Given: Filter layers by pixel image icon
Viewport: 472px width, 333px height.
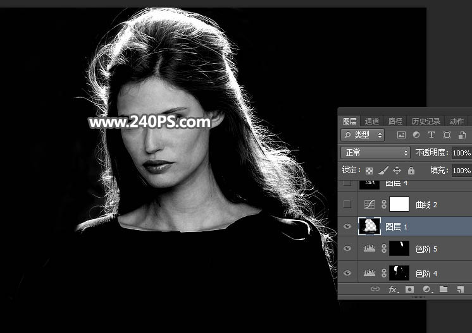Looking at the screenshot, I should [401, 135].
